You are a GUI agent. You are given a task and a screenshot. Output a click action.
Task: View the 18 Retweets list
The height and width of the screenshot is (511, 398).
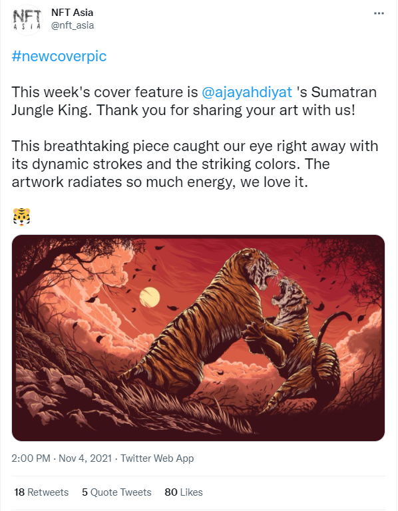tap(41, 492)
